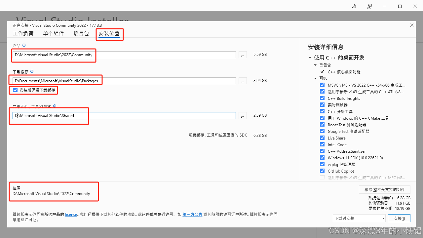The image size is (423, 238).
Task: Click the C++ 核心桌面功能 item
Action: pos(344,72)
